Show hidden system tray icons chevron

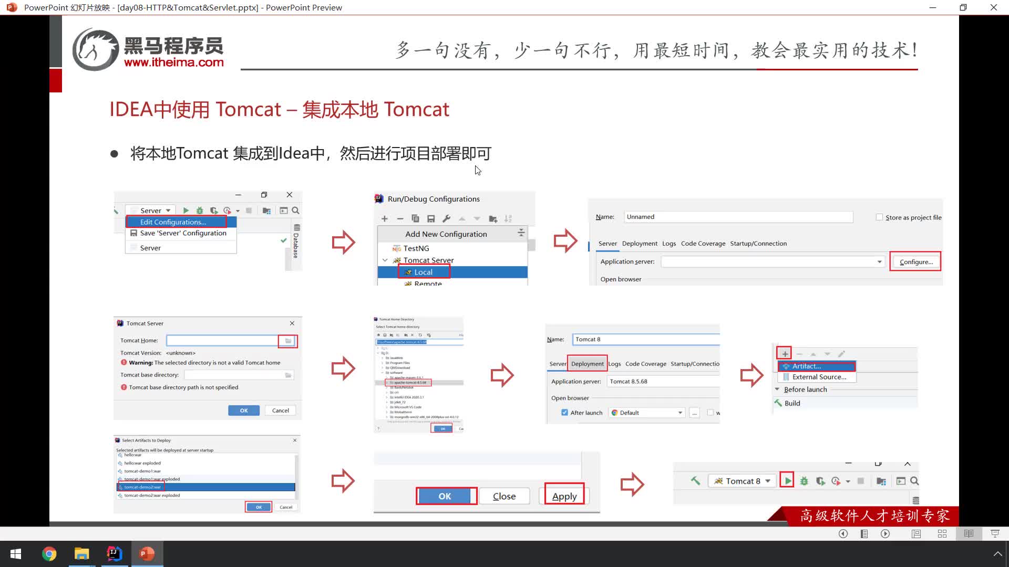997,554
